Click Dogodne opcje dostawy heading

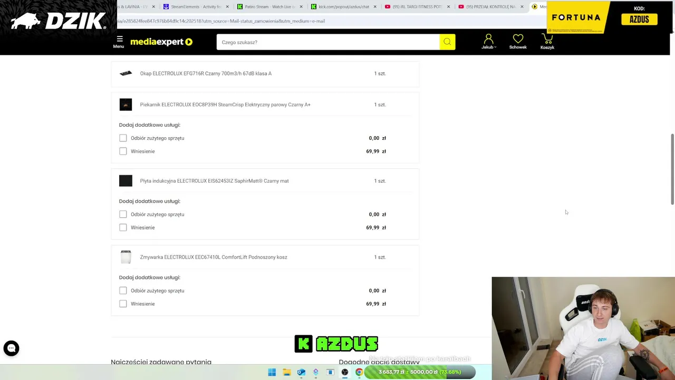379,362
